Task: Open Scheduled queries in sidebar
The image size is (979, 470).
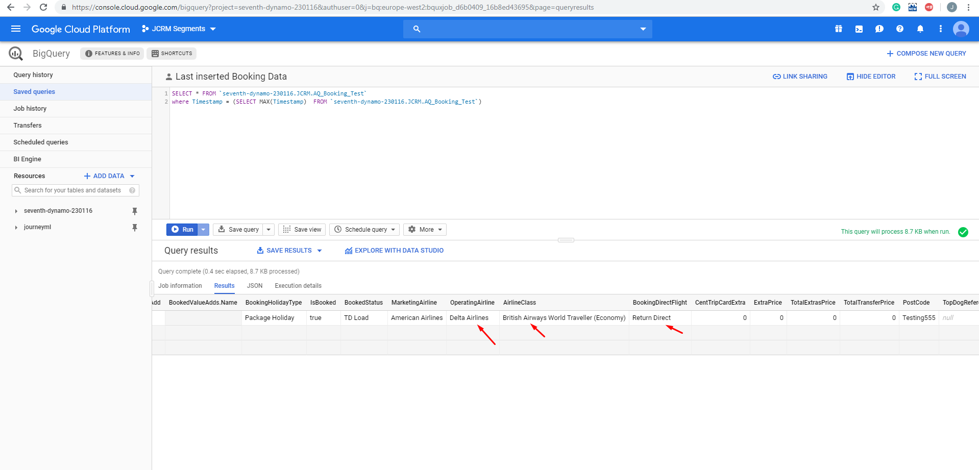Action: pos(76,142)
